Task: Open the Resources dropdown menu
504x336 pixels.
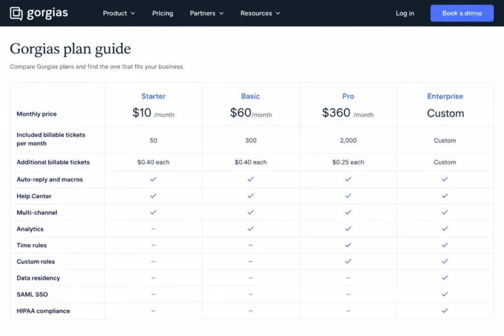Action: point(260,13)
